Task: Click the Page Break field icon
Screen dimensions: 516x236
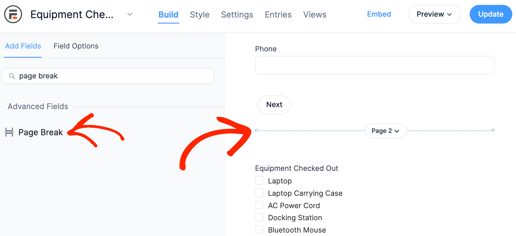Action: pyautogui.click(x=9, y=132)
